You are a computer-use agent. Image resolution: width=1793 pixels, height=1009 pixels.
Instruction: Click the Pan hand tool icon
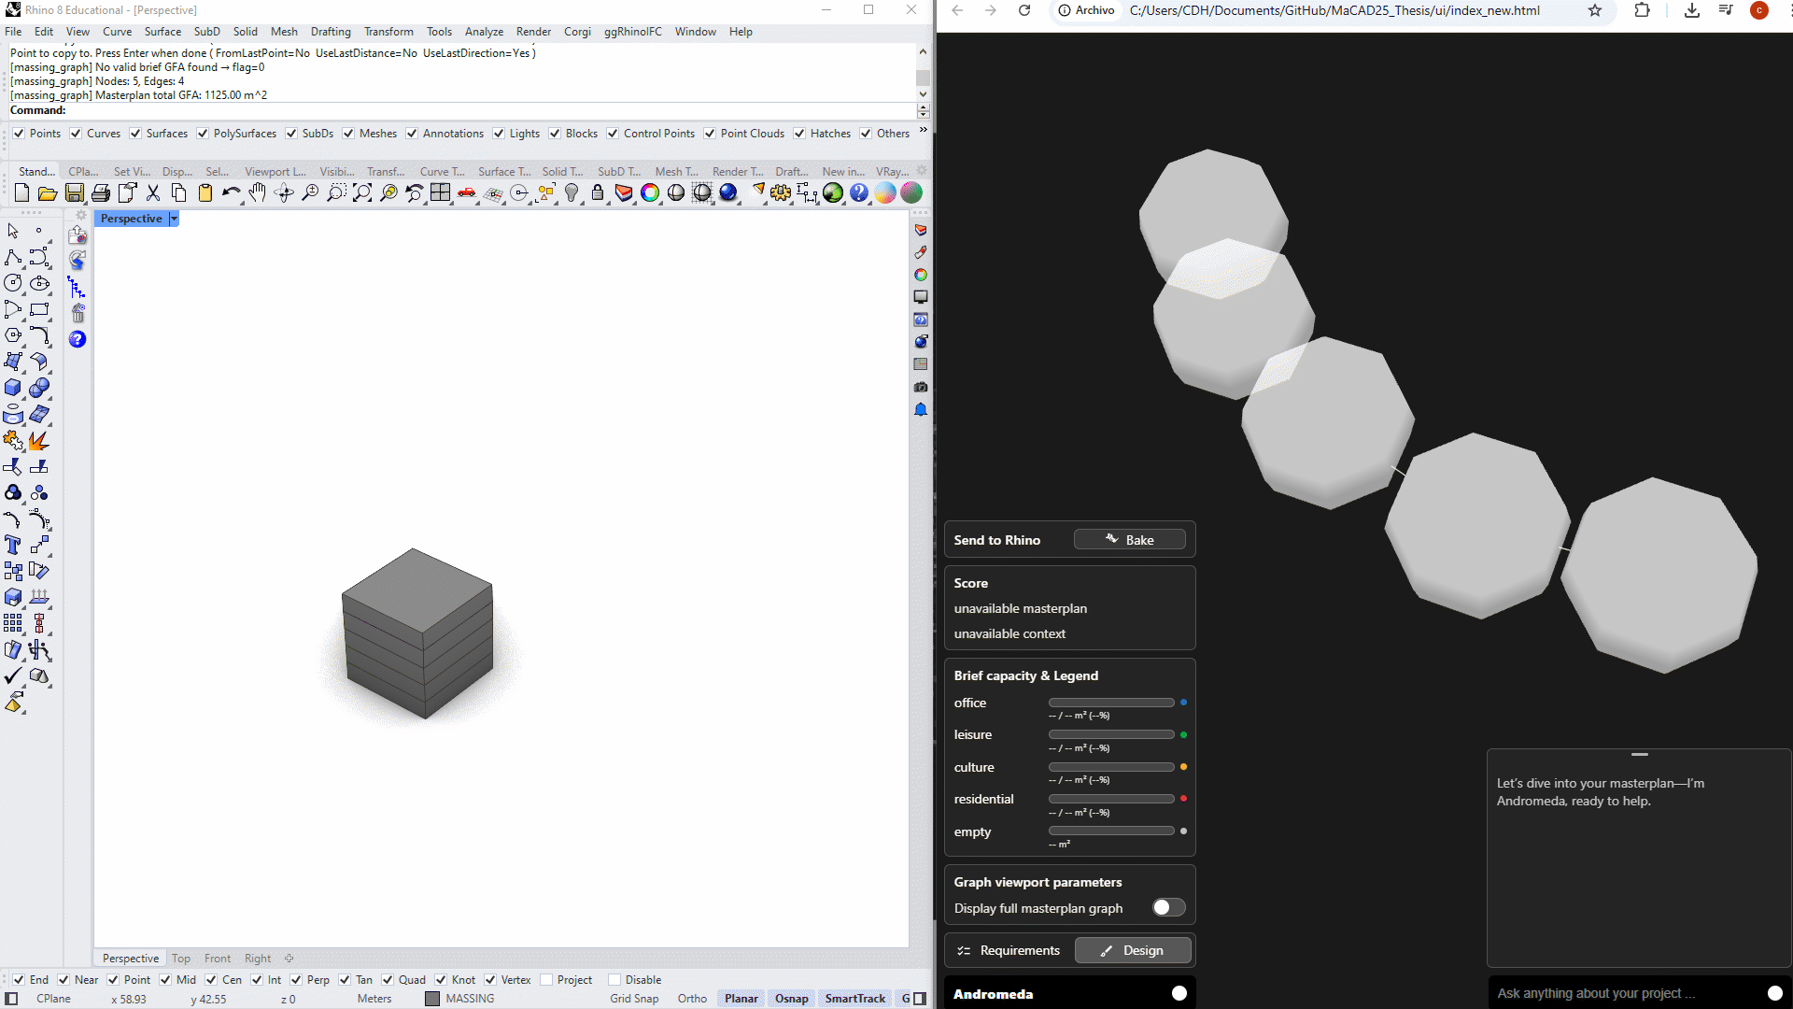click(x=258, y=193)
